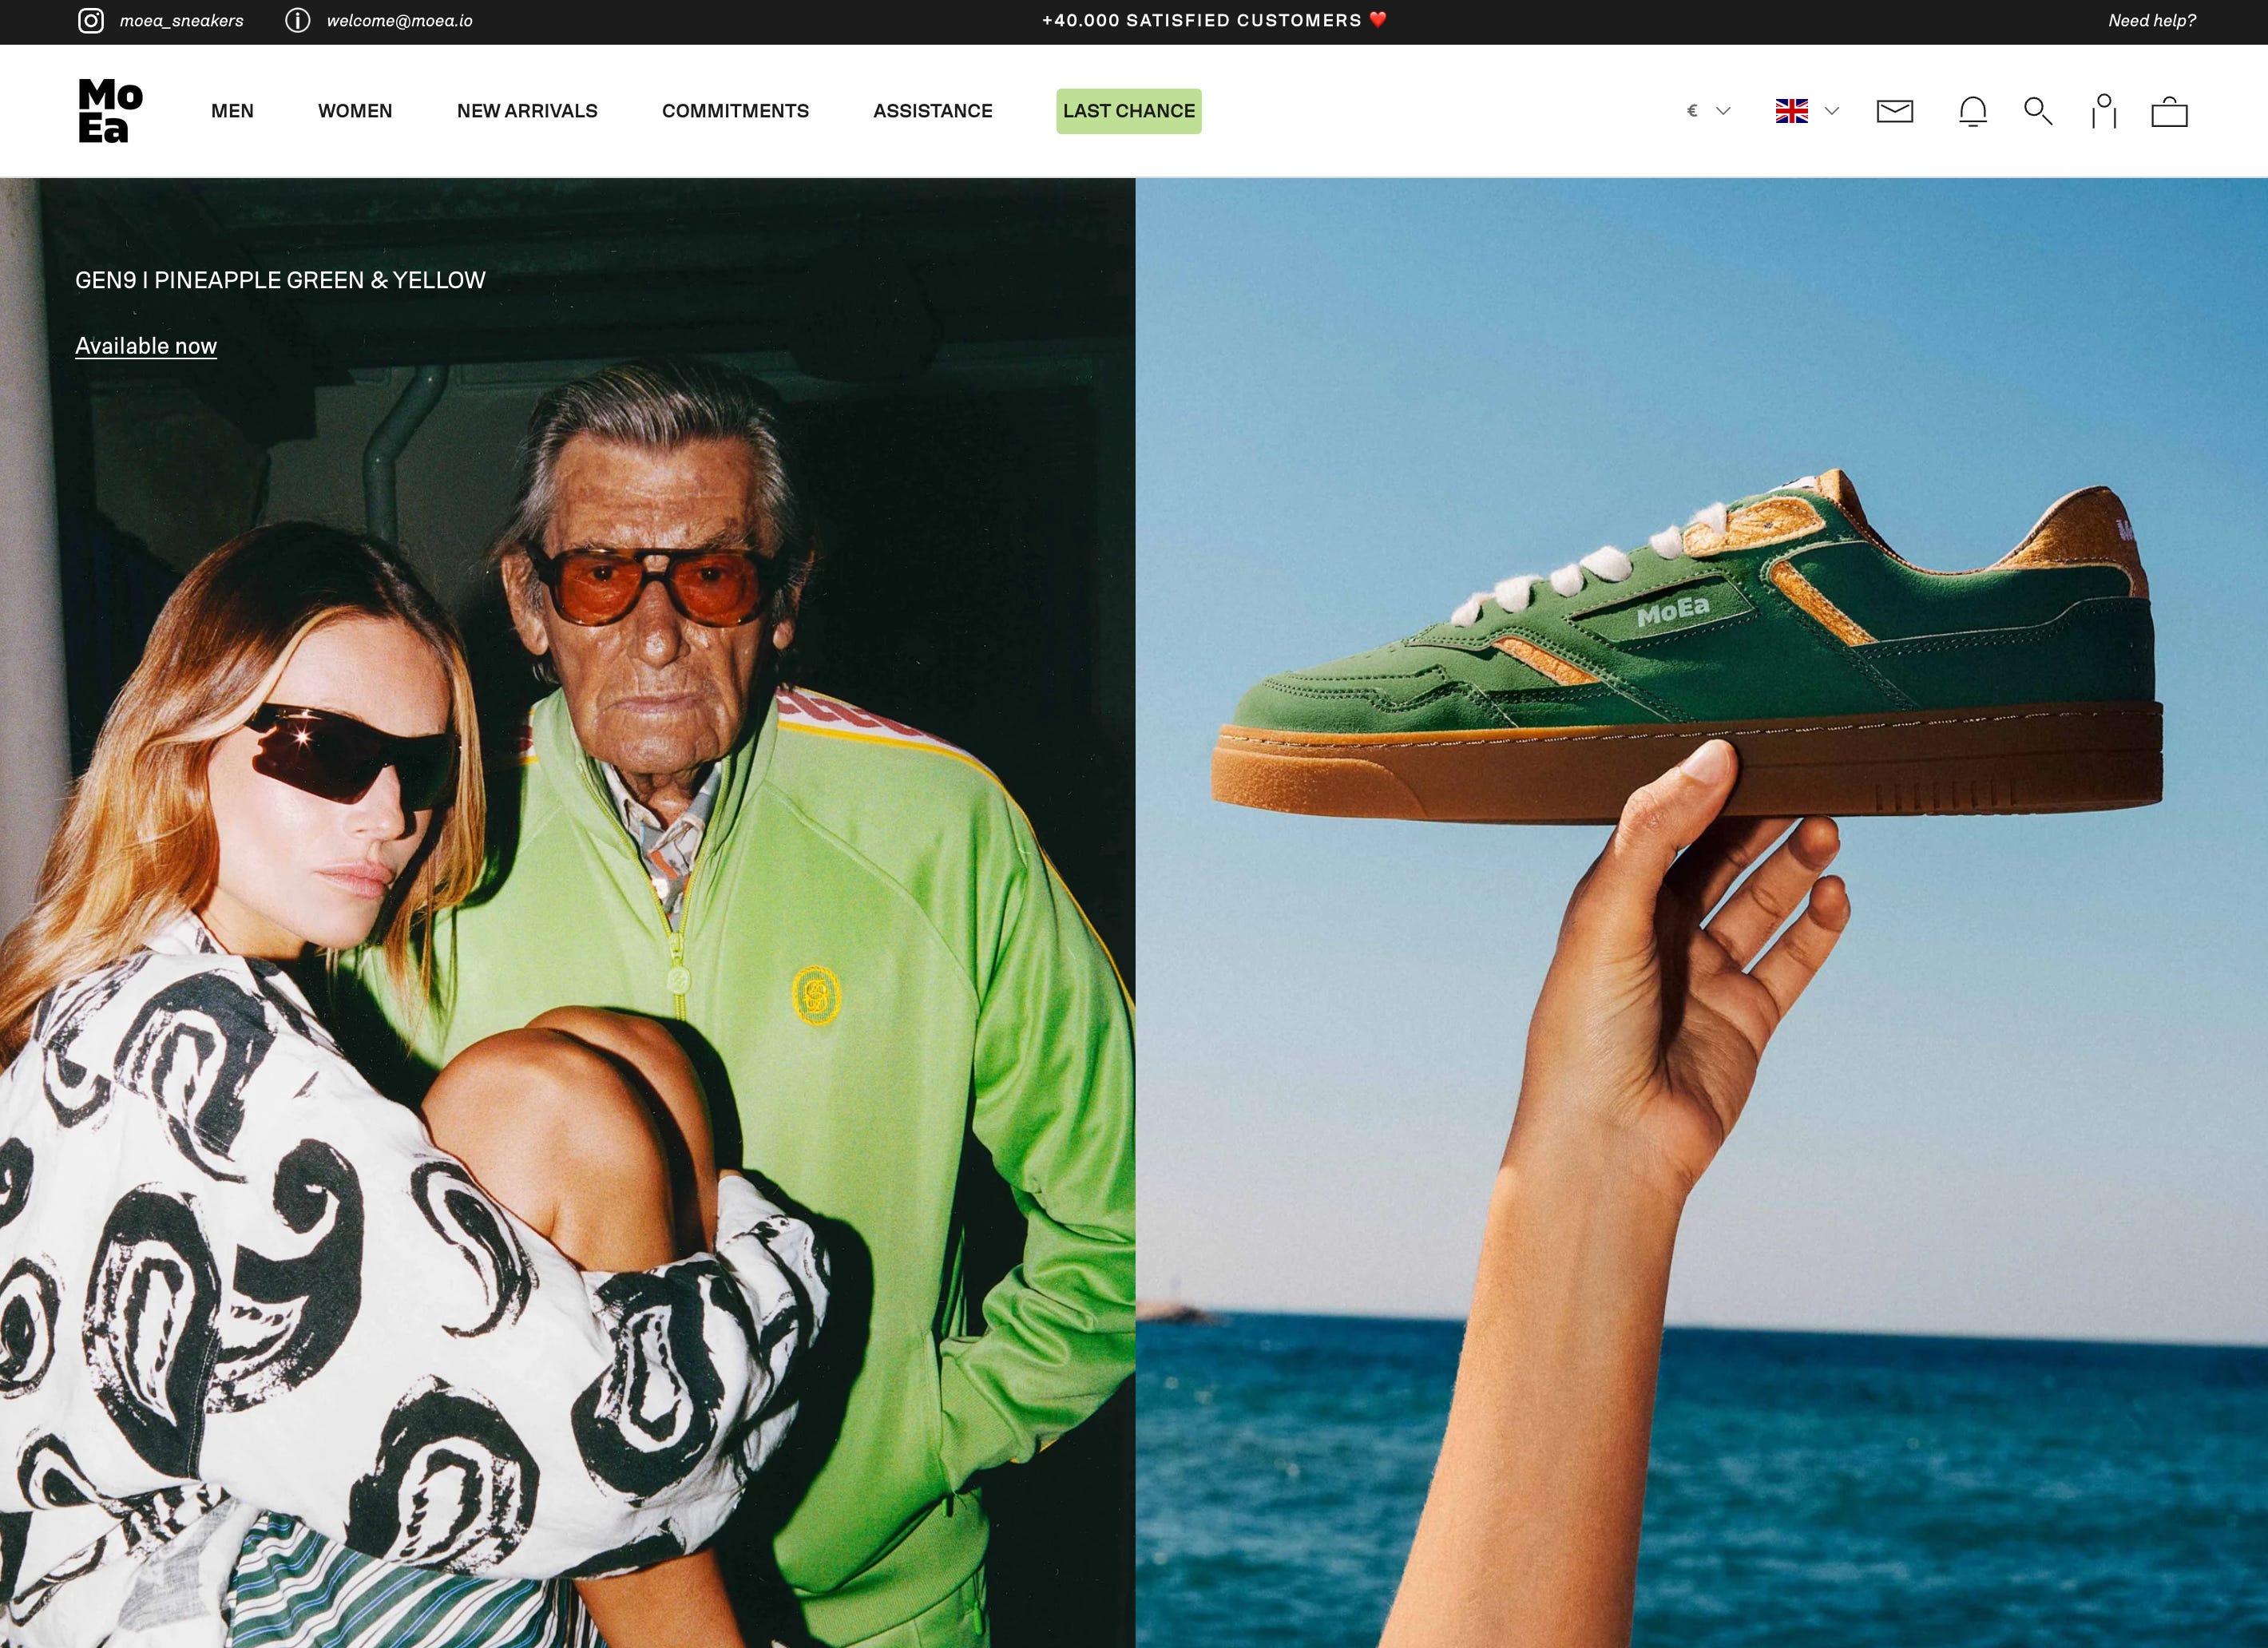The width and height of the screenshot is (2268, 1648).
Task: Open the MEN menu
Action: [x=232, y=111]
